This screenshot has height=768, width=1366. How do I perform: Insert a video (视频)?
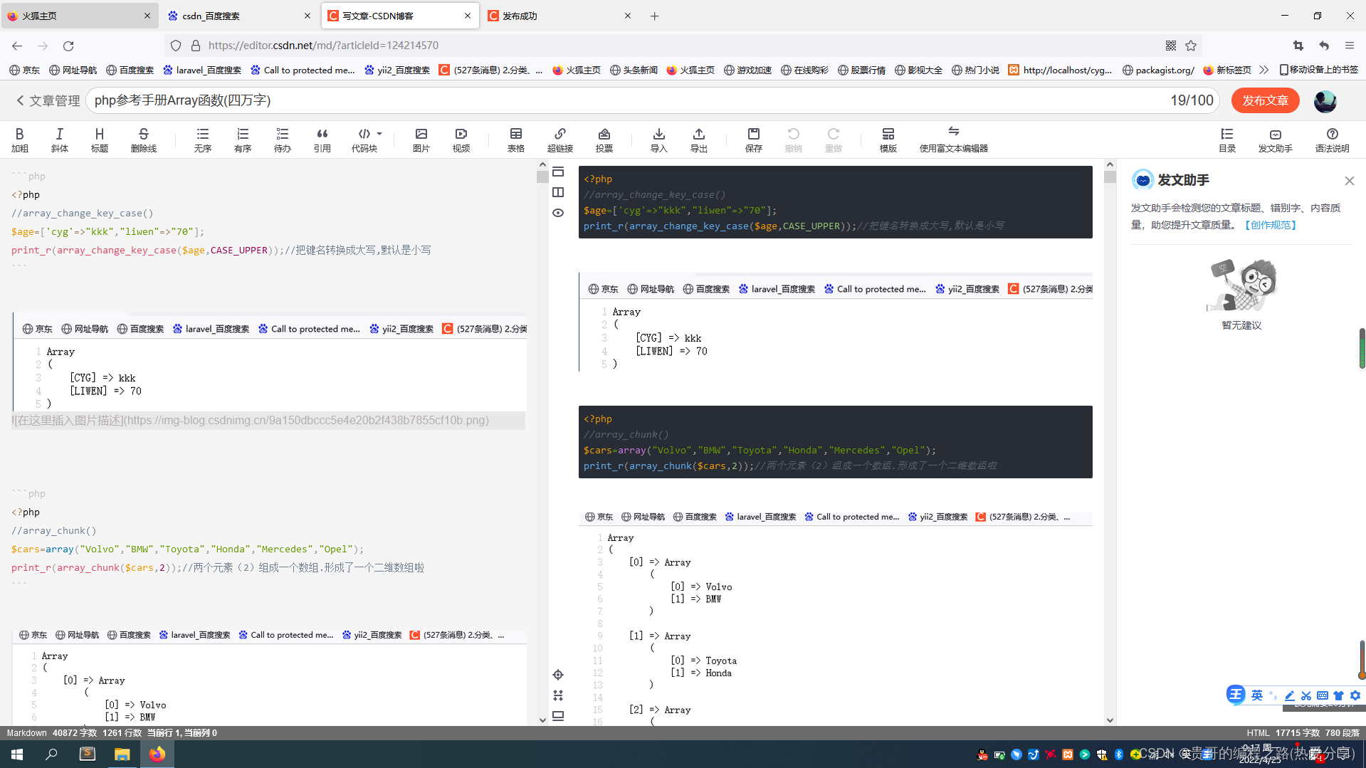(461, 140)
